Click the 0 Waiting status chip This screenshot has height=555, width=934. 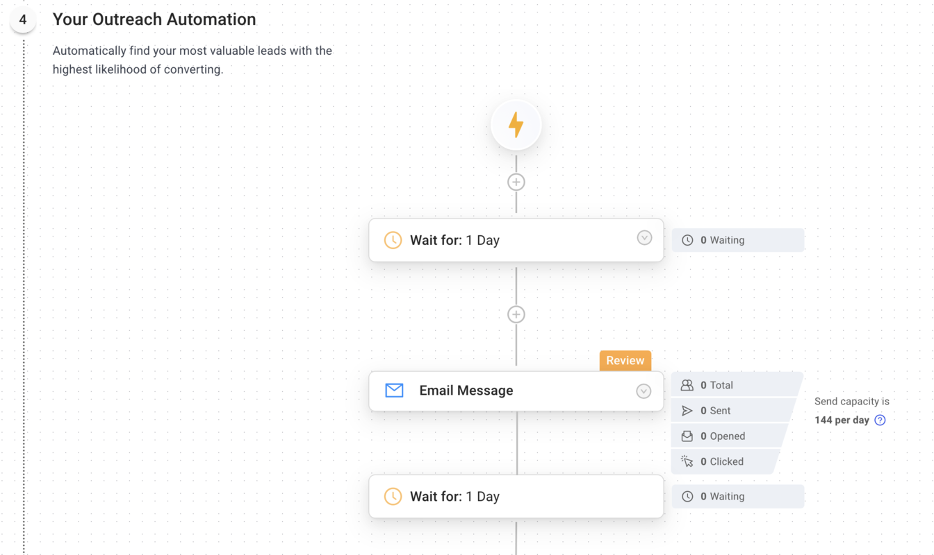pos(737,239)
